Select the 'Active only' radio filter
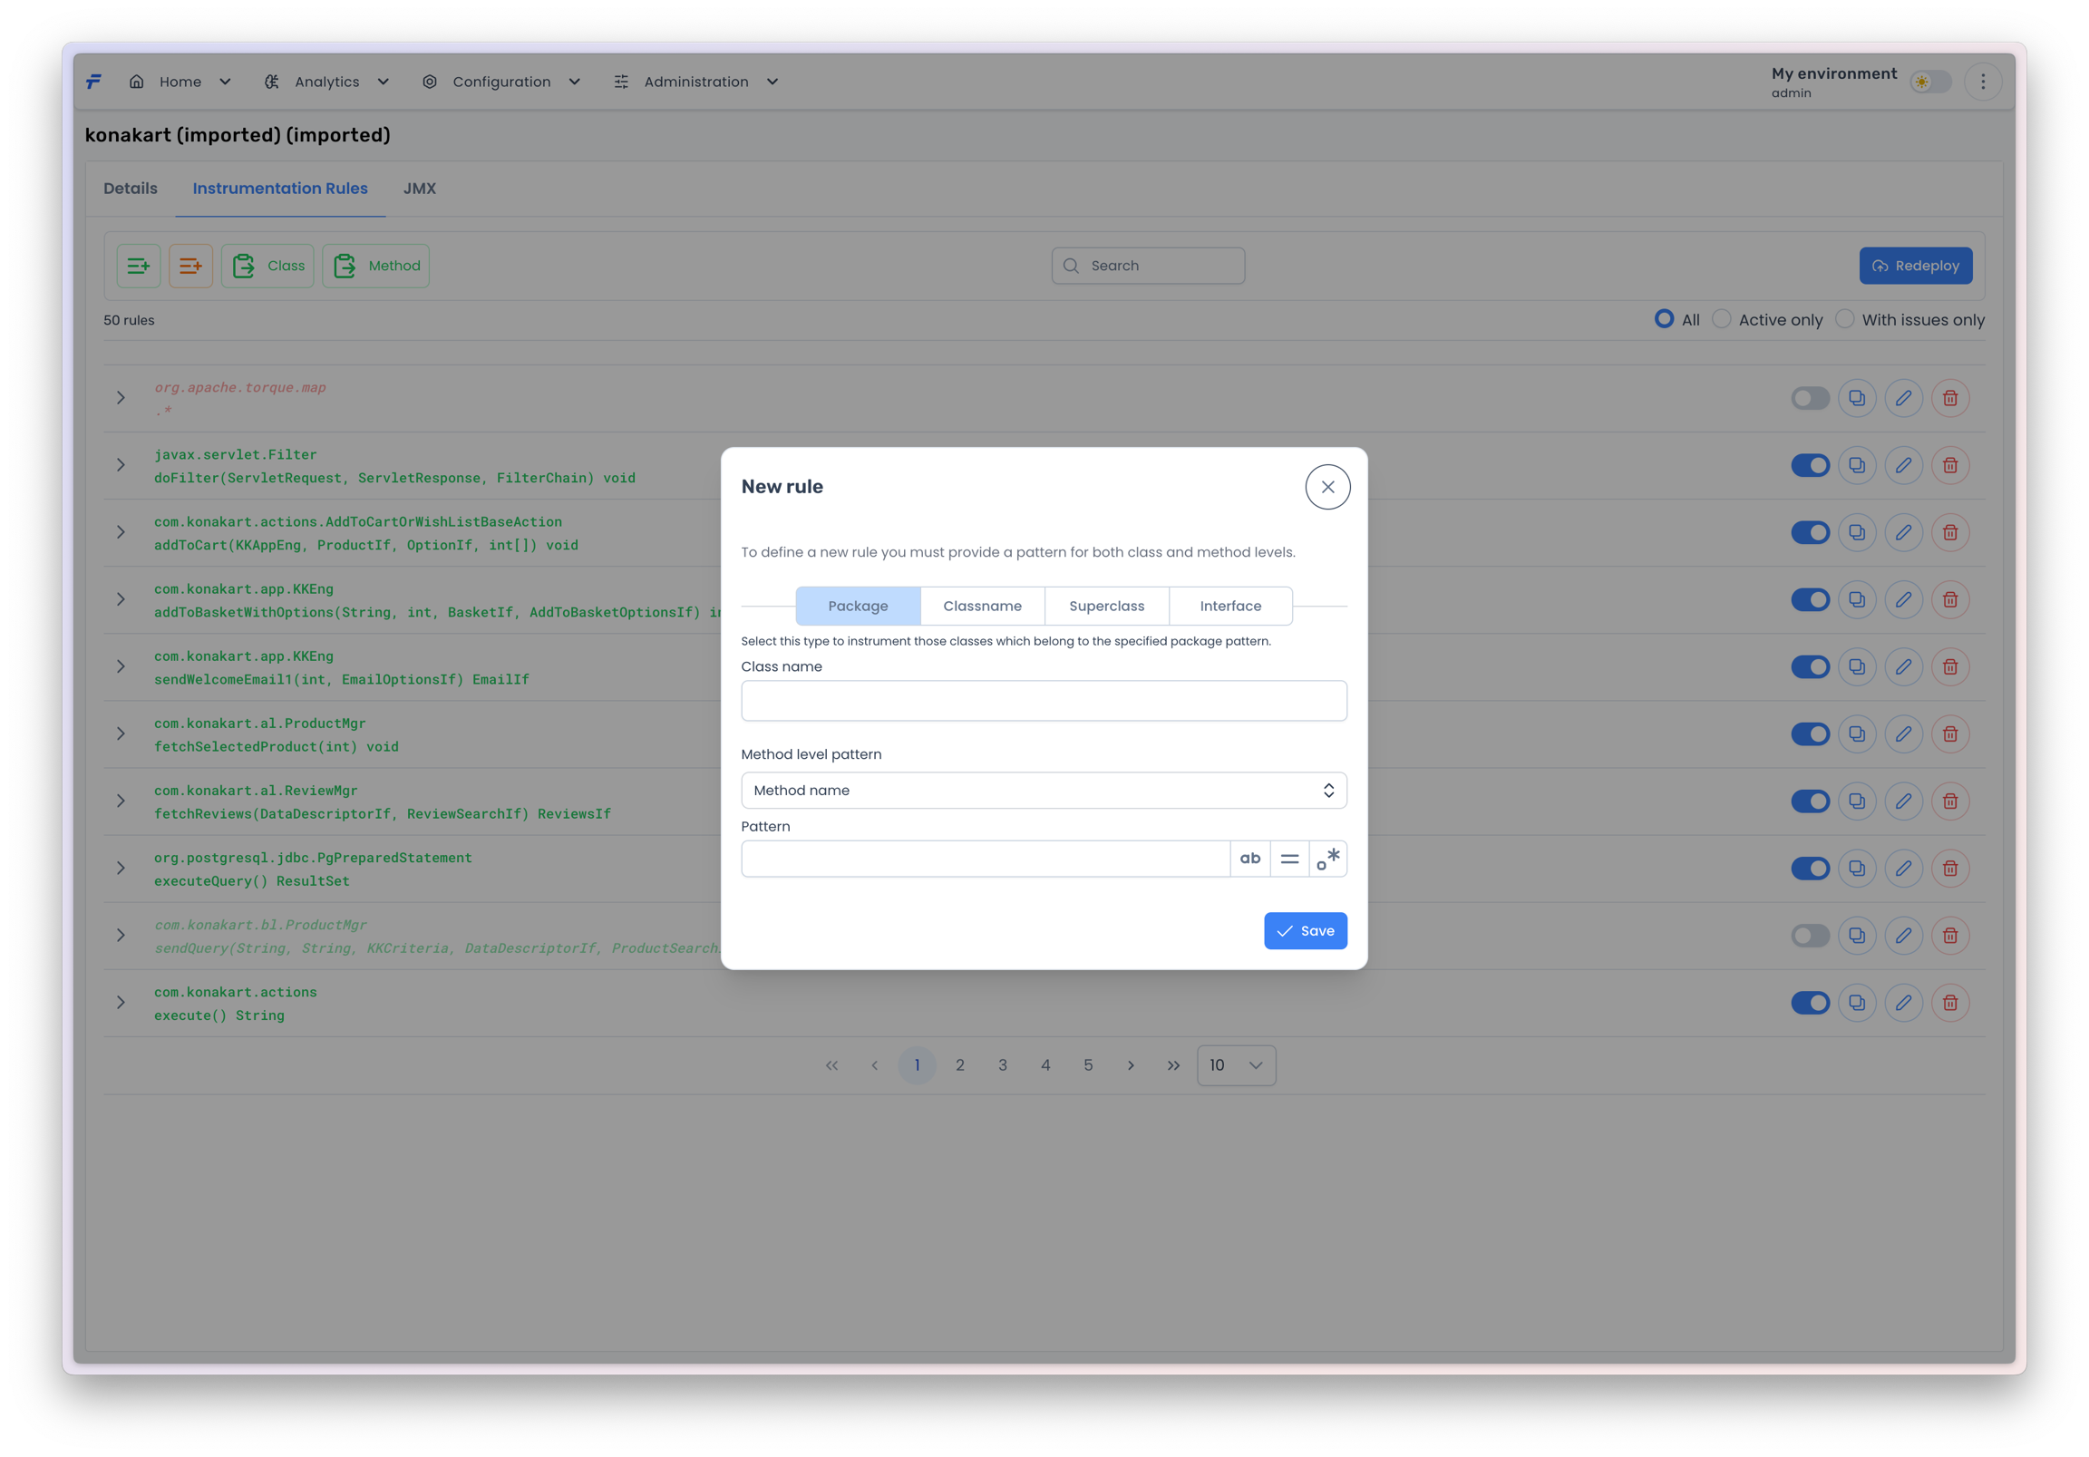The image size is (2089, 1457). (x=1722, y=319)
